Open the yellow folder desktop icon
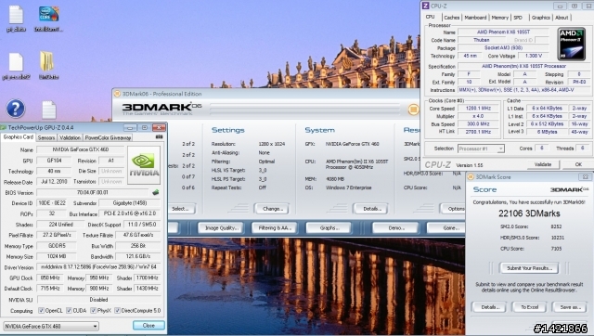 tap(47, 61)
